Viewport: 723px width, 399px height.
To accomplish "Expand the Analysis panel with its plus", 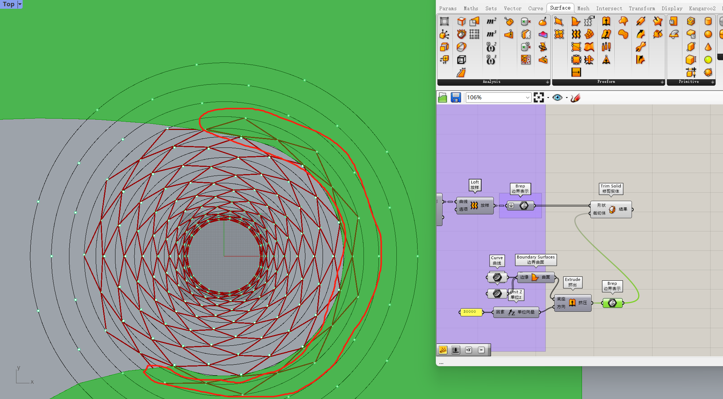I will [x=547, y=82].
